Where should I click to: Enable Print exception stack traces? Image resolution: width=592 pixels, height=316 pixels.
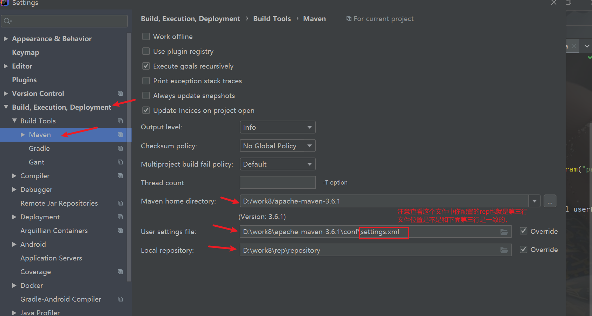click(146, 81)
